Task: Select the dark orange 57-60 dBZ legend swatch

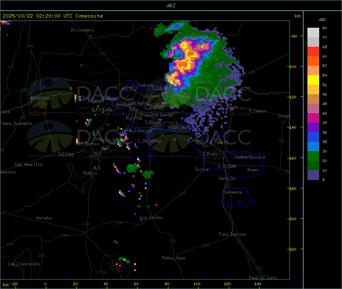Action: tap(313, 61)
